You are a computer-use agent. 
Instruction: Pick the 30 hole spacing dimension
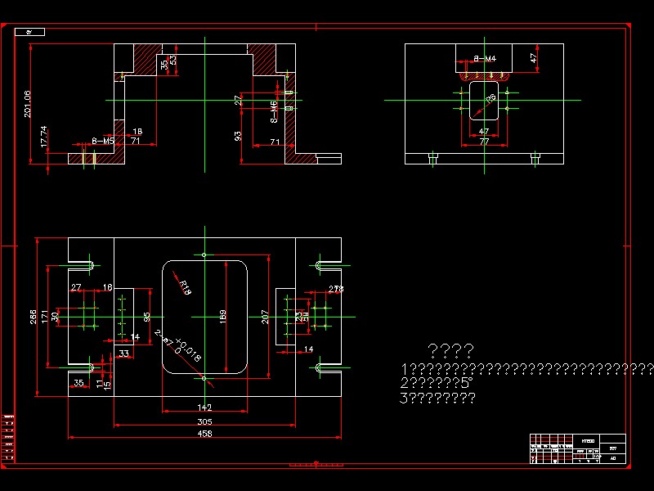(x=55, y=317)
